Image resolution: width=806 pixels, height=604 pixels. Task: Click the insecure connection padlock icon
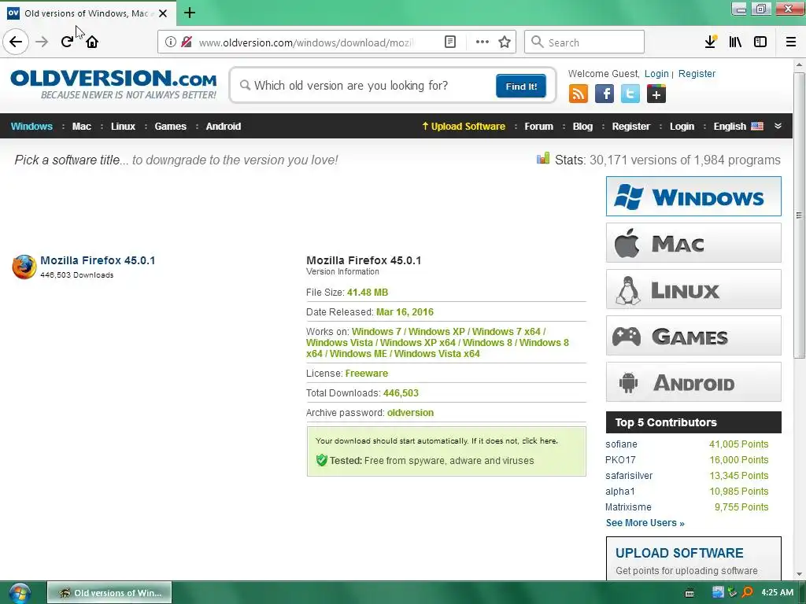tap(187, 42)
